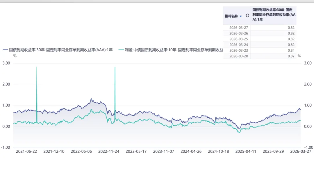Click the 2025-09-29 x-axis label

273,152
